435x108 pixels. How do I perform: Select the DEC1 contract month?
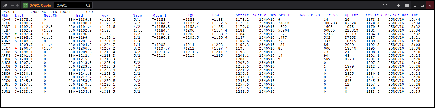(x=6, y=88)
